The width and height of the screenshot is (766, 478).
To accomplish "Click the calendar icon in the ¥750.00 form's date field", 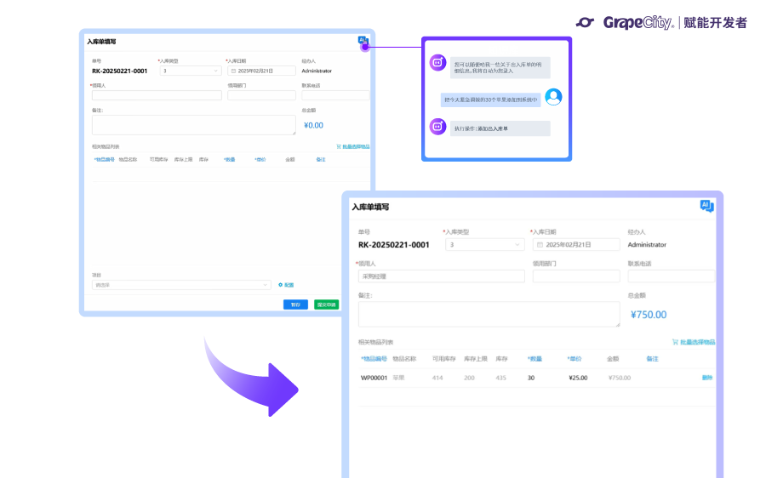I will (540, 245).
